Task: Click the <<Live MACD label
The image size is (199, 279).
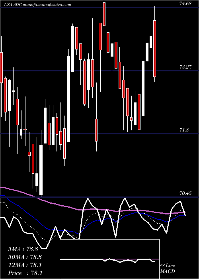Action: click(x=168, y=269)
